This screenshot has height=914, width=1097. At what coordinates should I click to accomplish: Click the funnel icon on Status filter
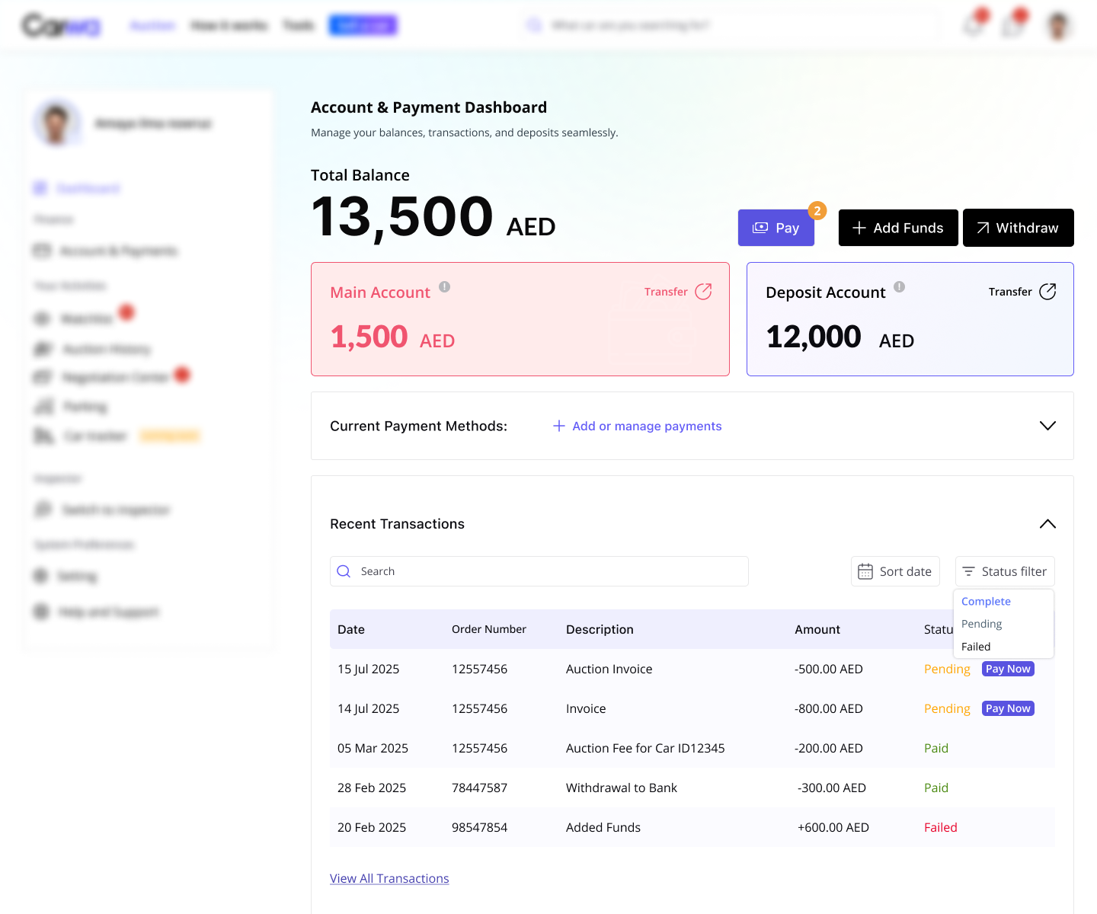pyautogui.click(x=970, y=570)
